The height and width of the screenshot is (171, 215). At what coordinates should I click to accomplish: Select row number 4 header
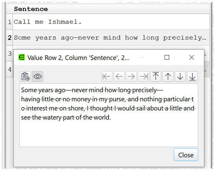pos(10,69)
